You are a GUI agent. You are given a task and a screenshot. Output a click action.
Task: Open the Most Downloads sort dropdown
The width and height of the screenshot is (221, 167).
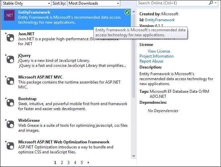coord(94,3)
